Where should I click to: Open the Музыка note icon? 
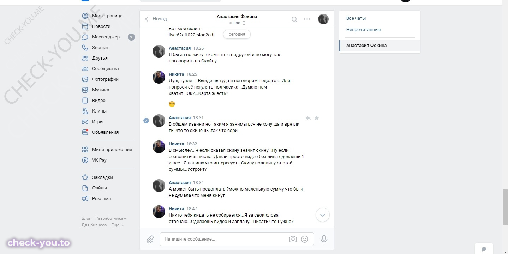[x=85, y=90]
